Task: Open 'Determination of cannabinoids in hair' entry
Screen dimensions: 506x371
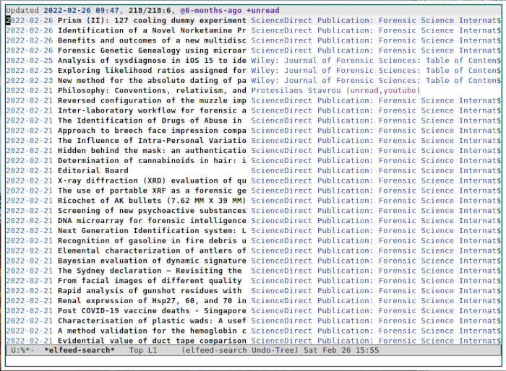Action: [x=152, y=160]
